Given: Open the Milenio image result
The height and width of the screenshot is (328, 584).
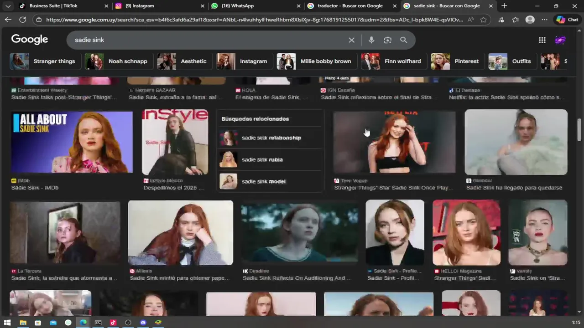Looking at the screenshot, I should 181,233.
